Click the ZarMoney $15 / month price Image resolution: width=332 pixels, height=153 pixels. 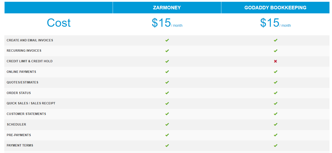pos(167,23)
